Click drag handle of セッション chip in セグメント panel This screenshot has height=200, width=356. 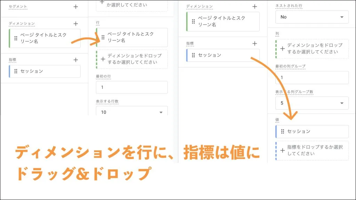pos(16,71)
